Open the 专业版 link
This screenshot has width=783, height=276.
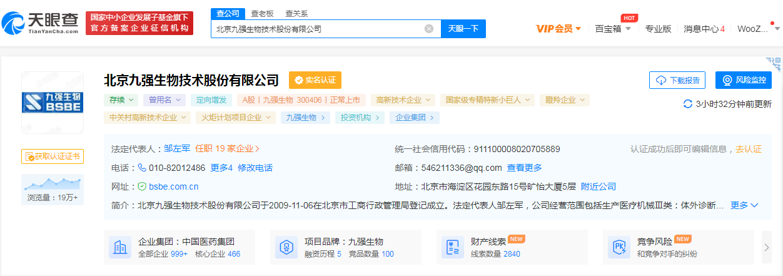click(x=658, y=29)
